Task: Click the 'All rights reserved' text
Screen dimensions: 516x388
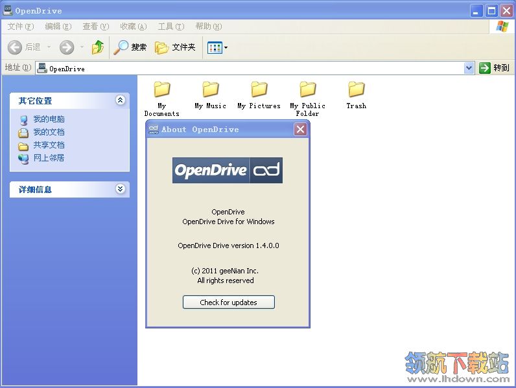Action: (x=226, y=280)
